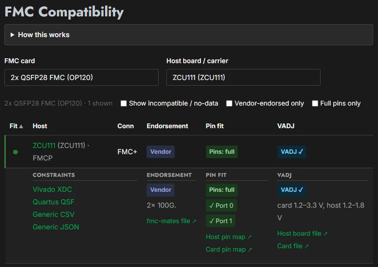
Task: Click the external arrow icon beside Host board file
Action: click(x=325, y=234)
